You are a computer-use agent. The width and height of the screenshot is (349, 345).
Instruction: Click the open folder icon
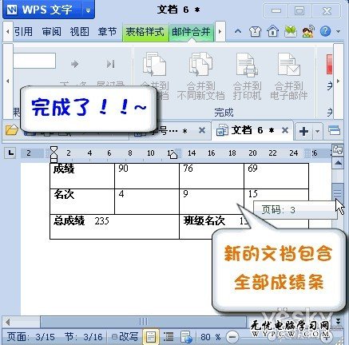click(x=11, y=130)
